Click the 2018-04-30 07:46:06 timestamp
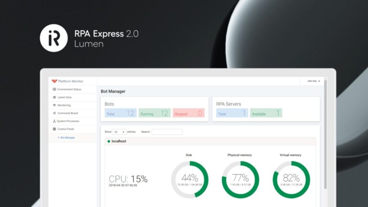 point(123,185)
